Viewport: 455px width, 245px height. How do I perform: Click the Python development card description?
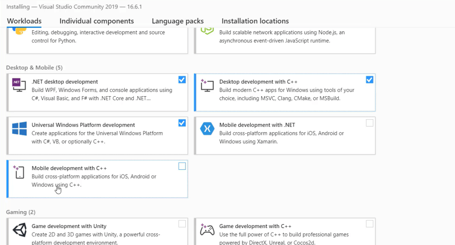click(98, 37)
